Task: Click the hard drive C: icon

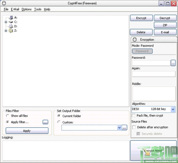Action: pos(11,22)
